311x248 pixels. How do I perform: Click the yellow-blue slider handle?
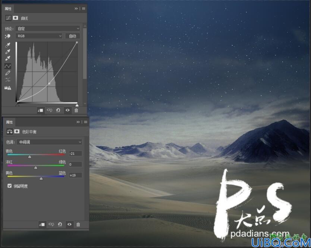coord(41,178)
